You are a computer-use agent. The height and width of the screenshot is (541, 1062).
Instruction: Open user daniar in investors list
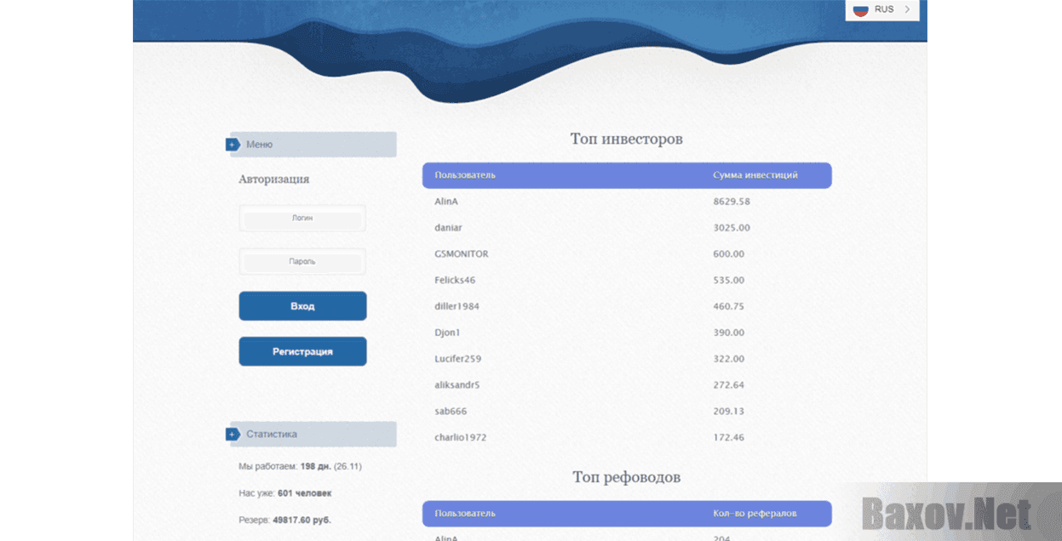(x=448, y=228)
